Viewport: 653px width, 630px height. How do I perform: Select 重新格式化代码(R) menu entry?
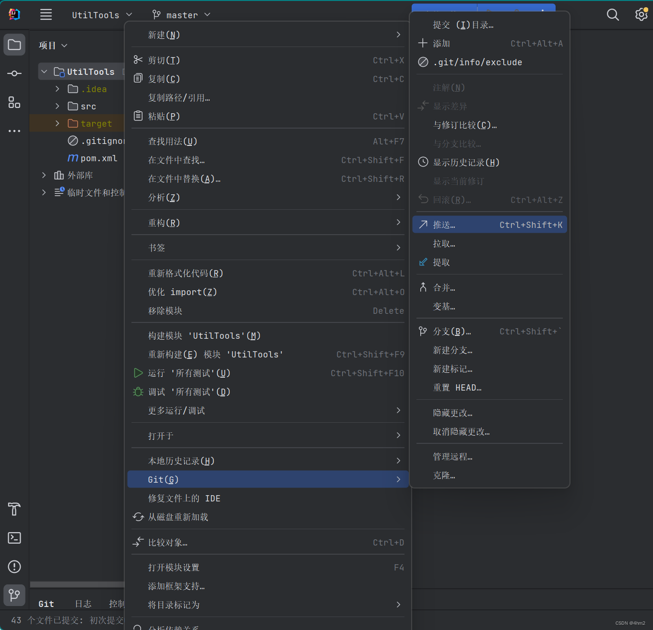(268, 273)
